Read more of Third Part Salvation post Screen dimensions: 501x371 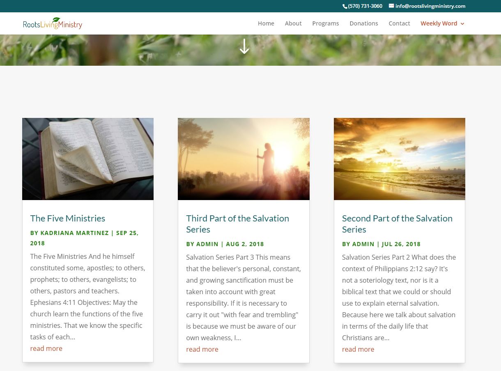(x=202, y=349)
